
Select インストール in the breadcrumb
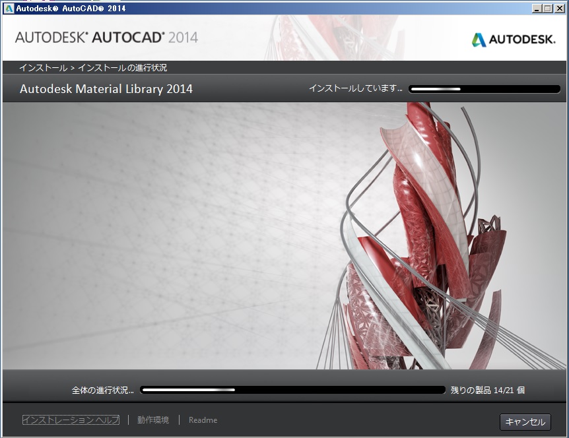point(42,68)
